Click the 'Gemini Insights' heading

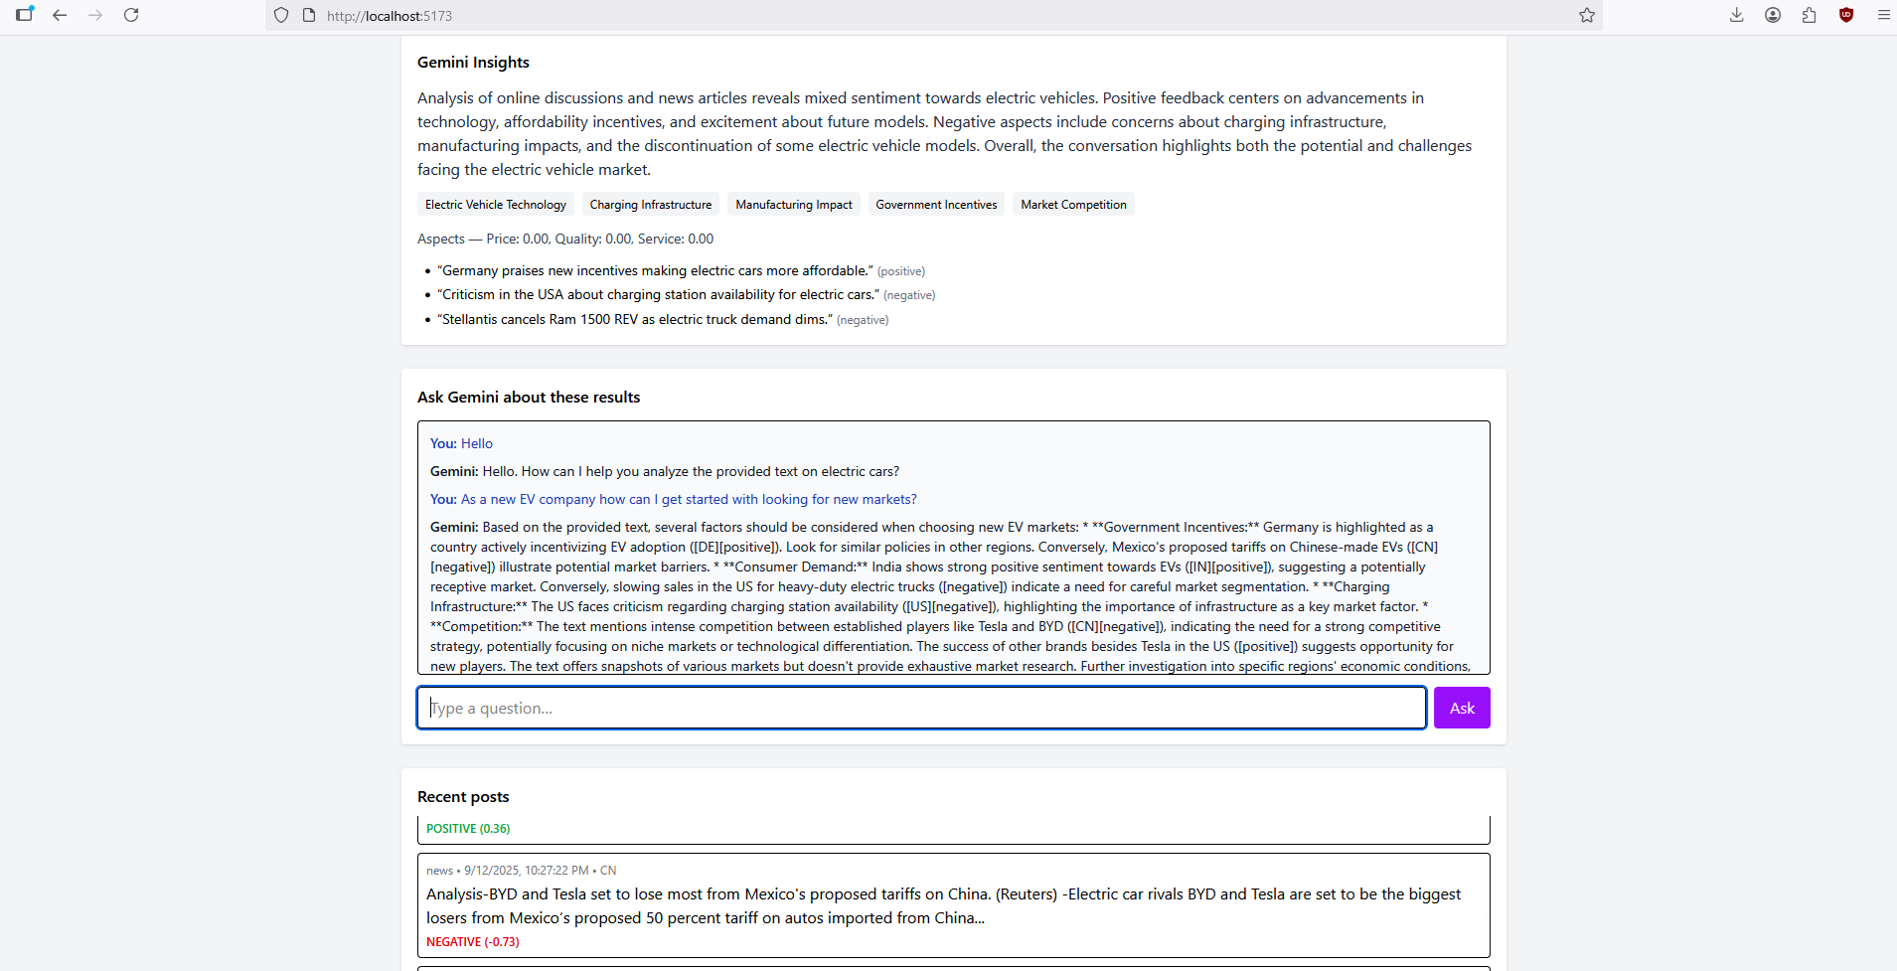pos(473,63)
